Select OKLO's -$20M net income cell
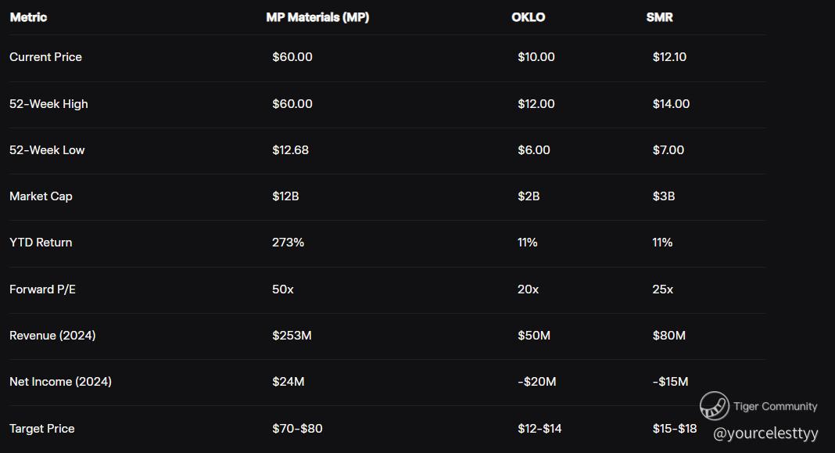This screenshot has width=835, height=453. pos(537,382)
